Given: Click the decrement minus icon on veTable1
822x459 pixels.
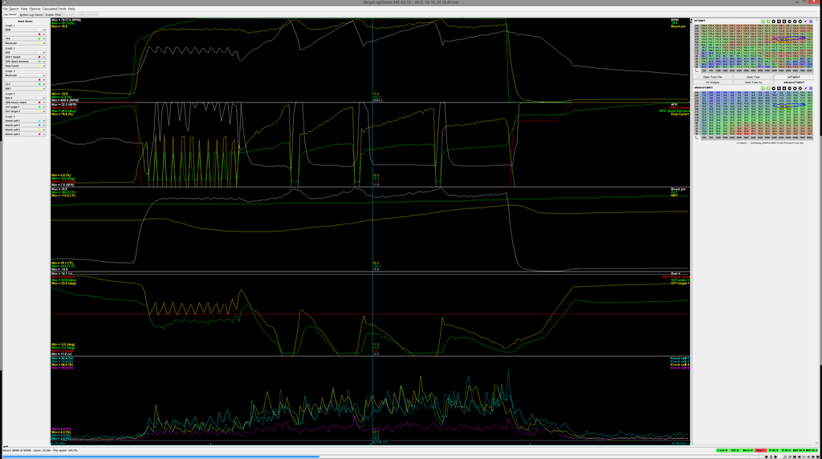Looking at the screenshot, I should [784, 21].
